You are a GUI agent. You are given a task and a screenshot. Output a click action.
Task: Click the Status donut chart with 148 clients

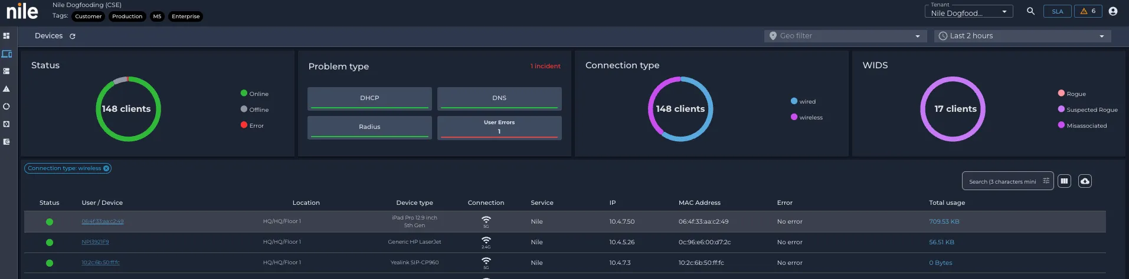click(x=127, y=109)
